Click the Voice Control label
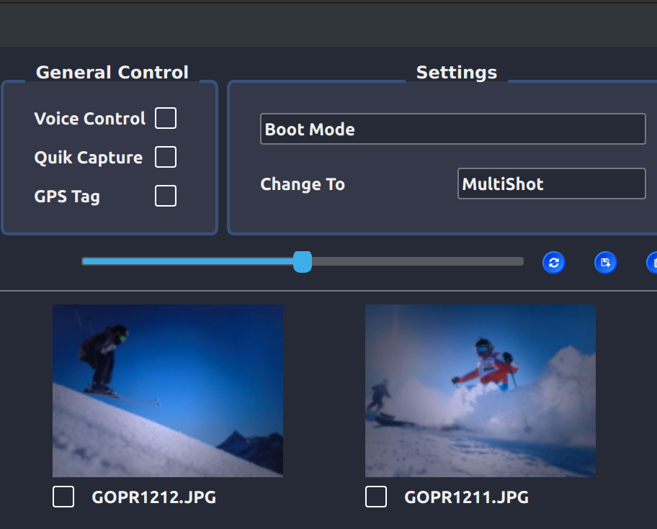 pos(89,119)
